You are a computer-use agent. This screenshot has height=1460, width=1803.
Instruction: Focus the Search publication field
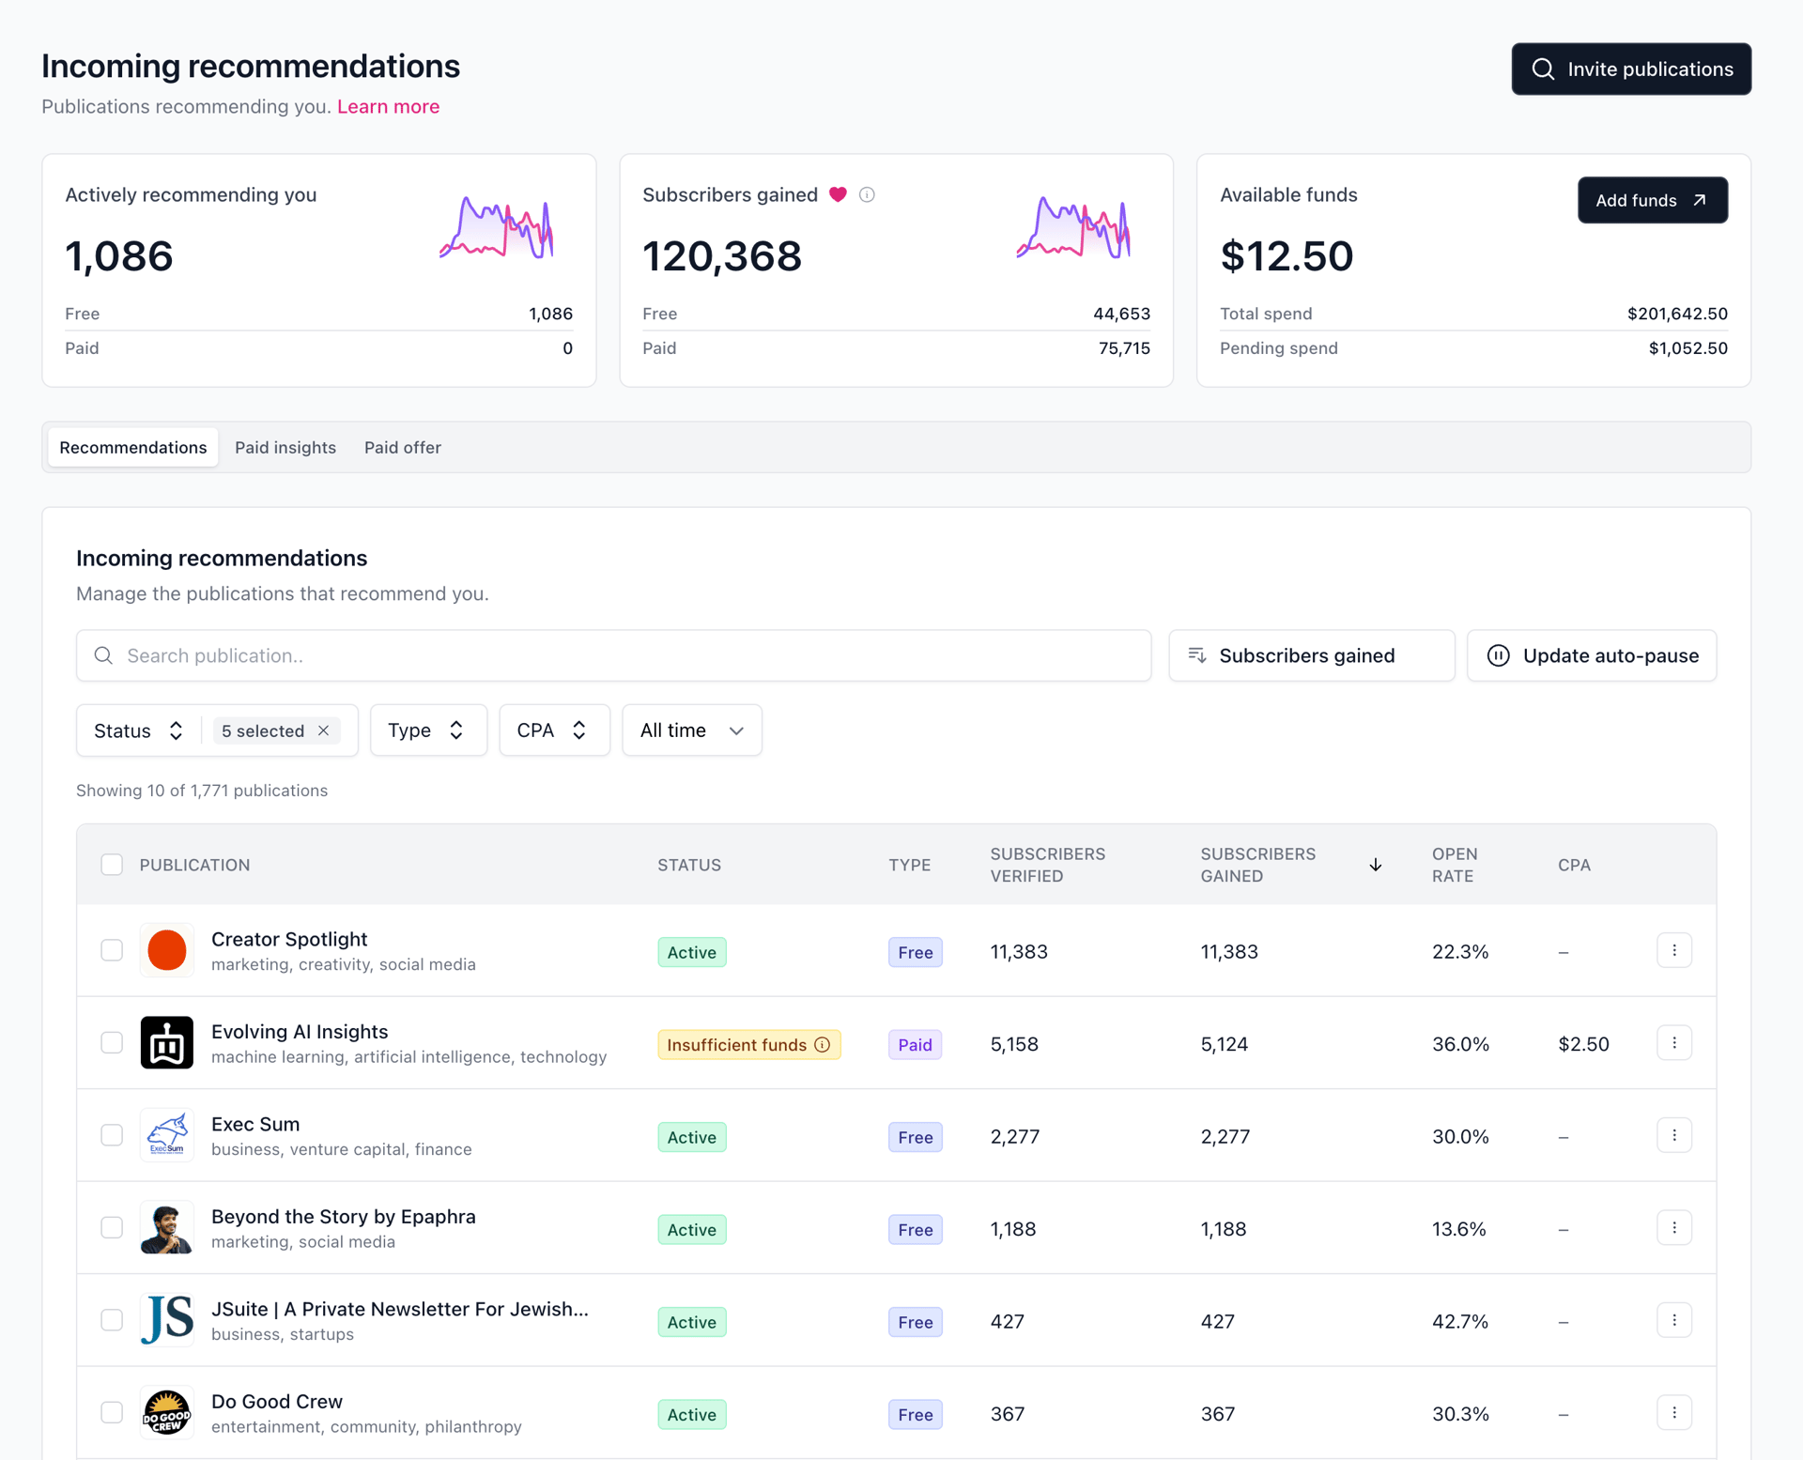pos(613,655)
